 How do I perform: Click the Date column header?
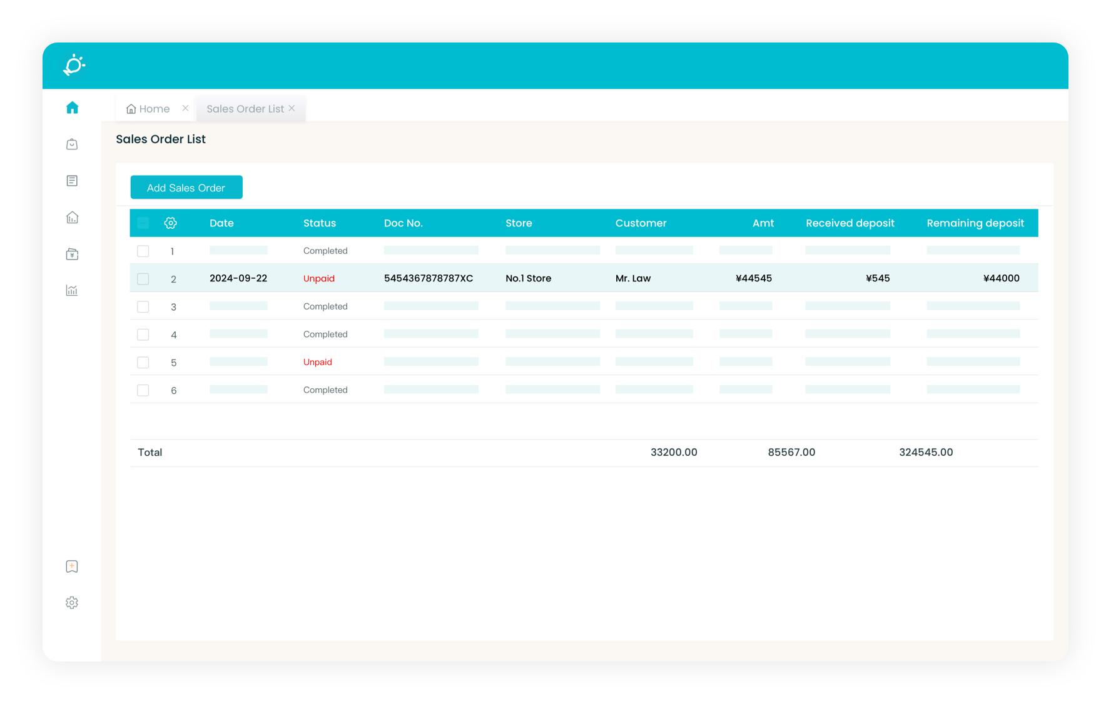tap(221, 223)
